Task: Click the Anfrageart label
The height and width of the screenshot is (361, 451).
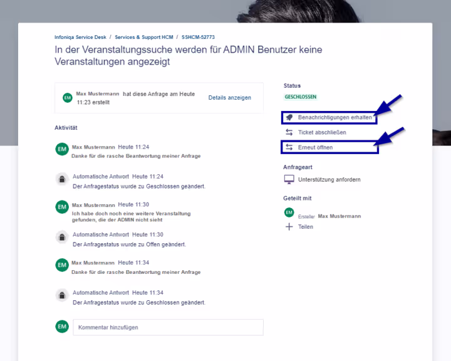Action: tap(298, 167)
